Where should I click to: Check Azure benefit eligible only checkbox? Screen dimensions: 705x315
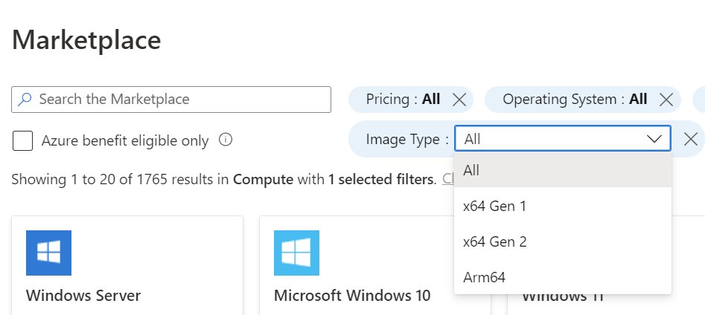coord(22,141)
